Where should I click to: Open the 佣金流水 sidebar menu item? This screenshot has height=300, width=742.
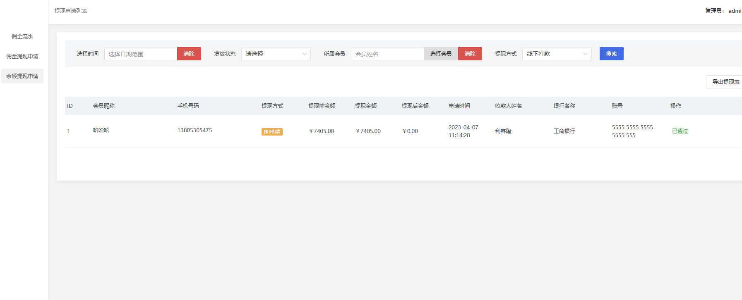[22, 36]
